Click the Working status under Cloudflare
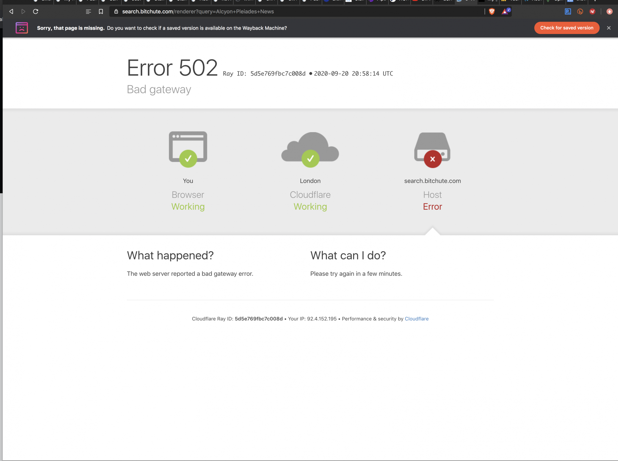The width and height of the screenshot is (618, 461). click(x=310, y=207)
